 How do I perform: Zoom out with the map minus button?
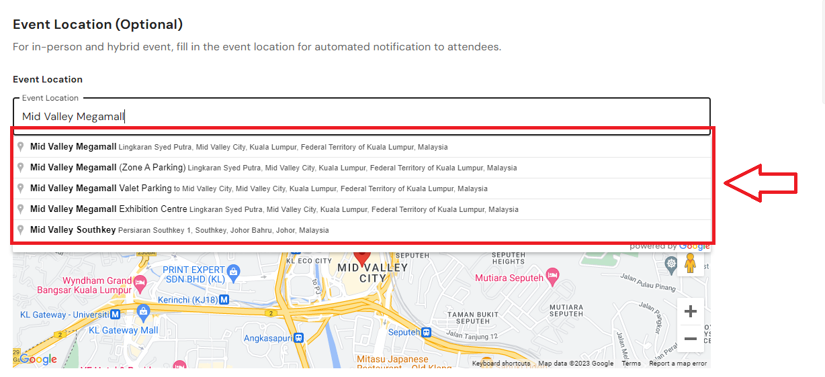pos(690,339)
